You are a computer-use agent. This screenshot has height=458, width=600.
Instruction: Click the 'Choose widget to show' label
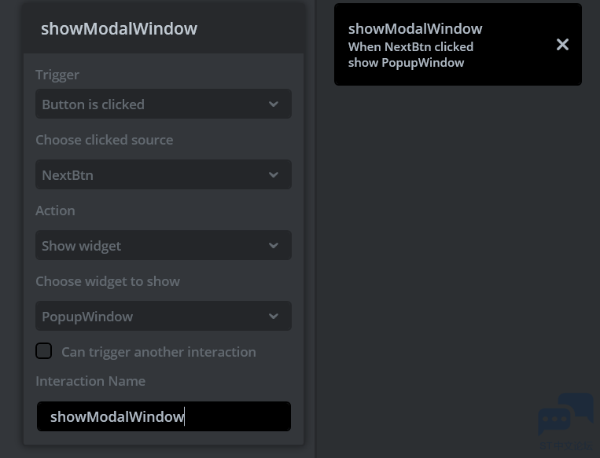108,281
